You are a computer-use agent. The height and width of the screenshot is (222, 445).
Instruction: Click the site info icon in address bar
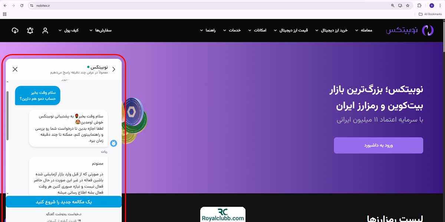32,6
